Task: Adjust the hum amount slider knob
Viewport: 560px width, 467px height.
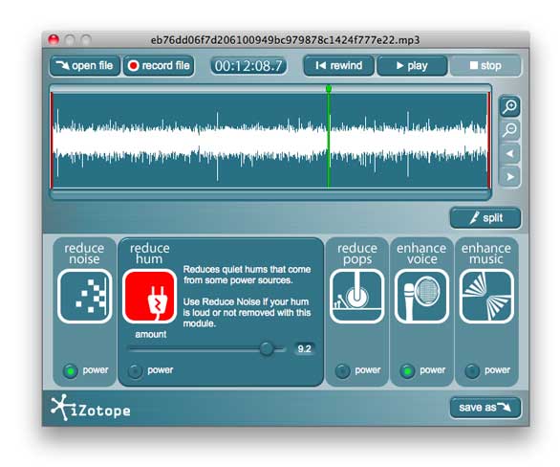Action: click(x=267, y=348)
